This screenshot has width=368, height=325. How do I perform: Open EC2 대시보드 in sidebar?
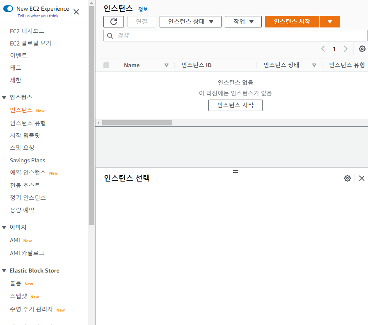click(x=27, y=31)
